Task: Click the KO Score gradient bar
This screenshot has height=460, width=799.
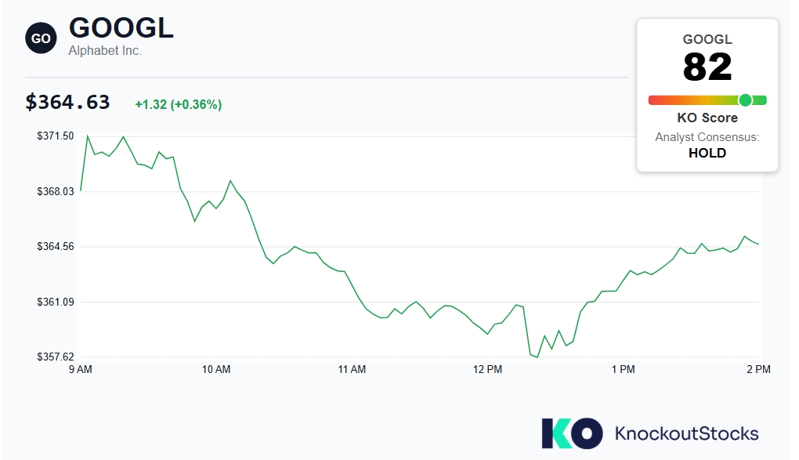Action: pyautogui.click(x=707, y=100)
